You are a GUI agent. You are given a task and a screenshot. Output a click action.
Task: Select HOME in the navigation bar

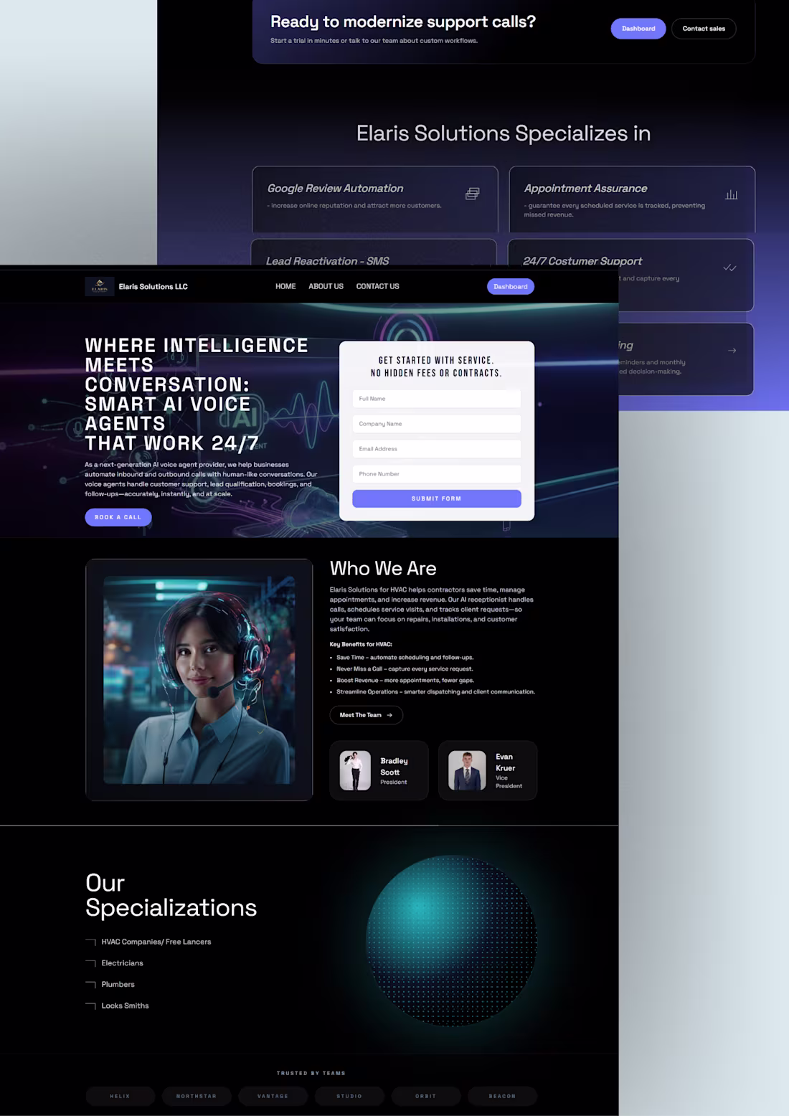[285, 286]
